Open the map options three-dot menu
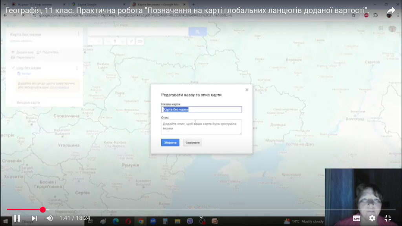 coord(79,34)
